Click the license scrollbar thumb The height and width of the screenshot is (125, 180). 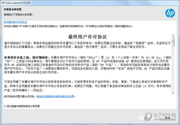click(173, 42)
